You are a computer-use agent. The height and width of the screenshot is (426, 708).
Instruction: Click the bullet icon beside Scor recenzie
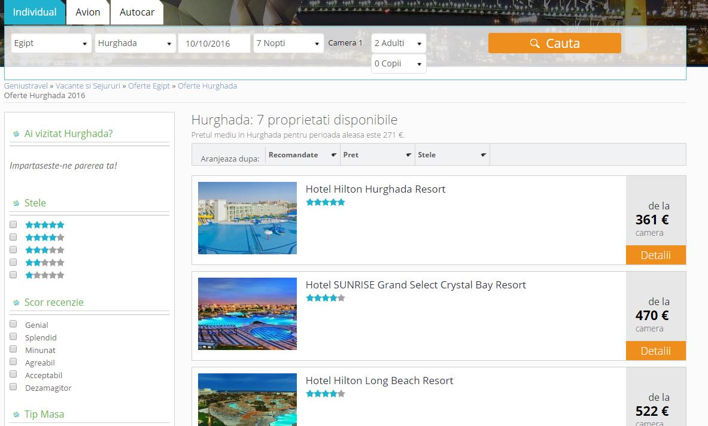[x=16, y=303]
